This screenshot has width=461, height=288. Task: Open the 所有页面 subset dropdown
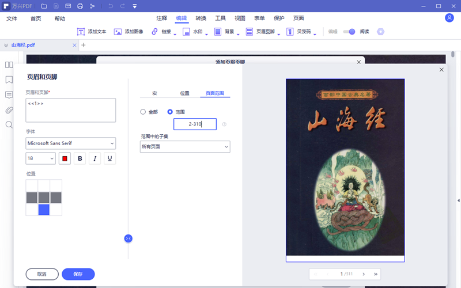185,147
